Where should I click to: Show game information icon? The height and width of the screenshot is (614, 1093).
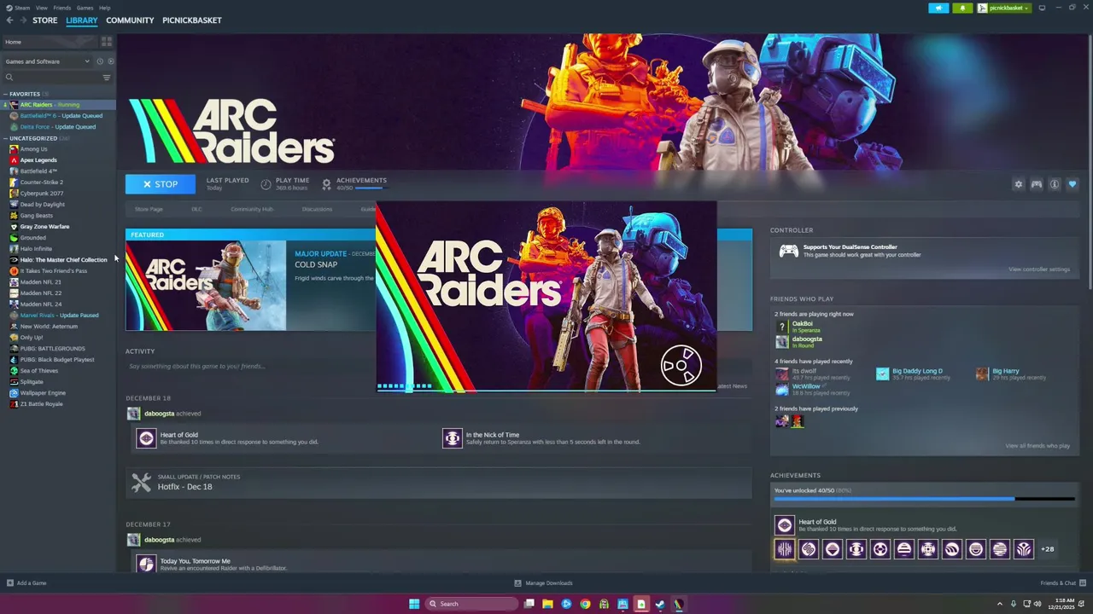pos(1055,184)
